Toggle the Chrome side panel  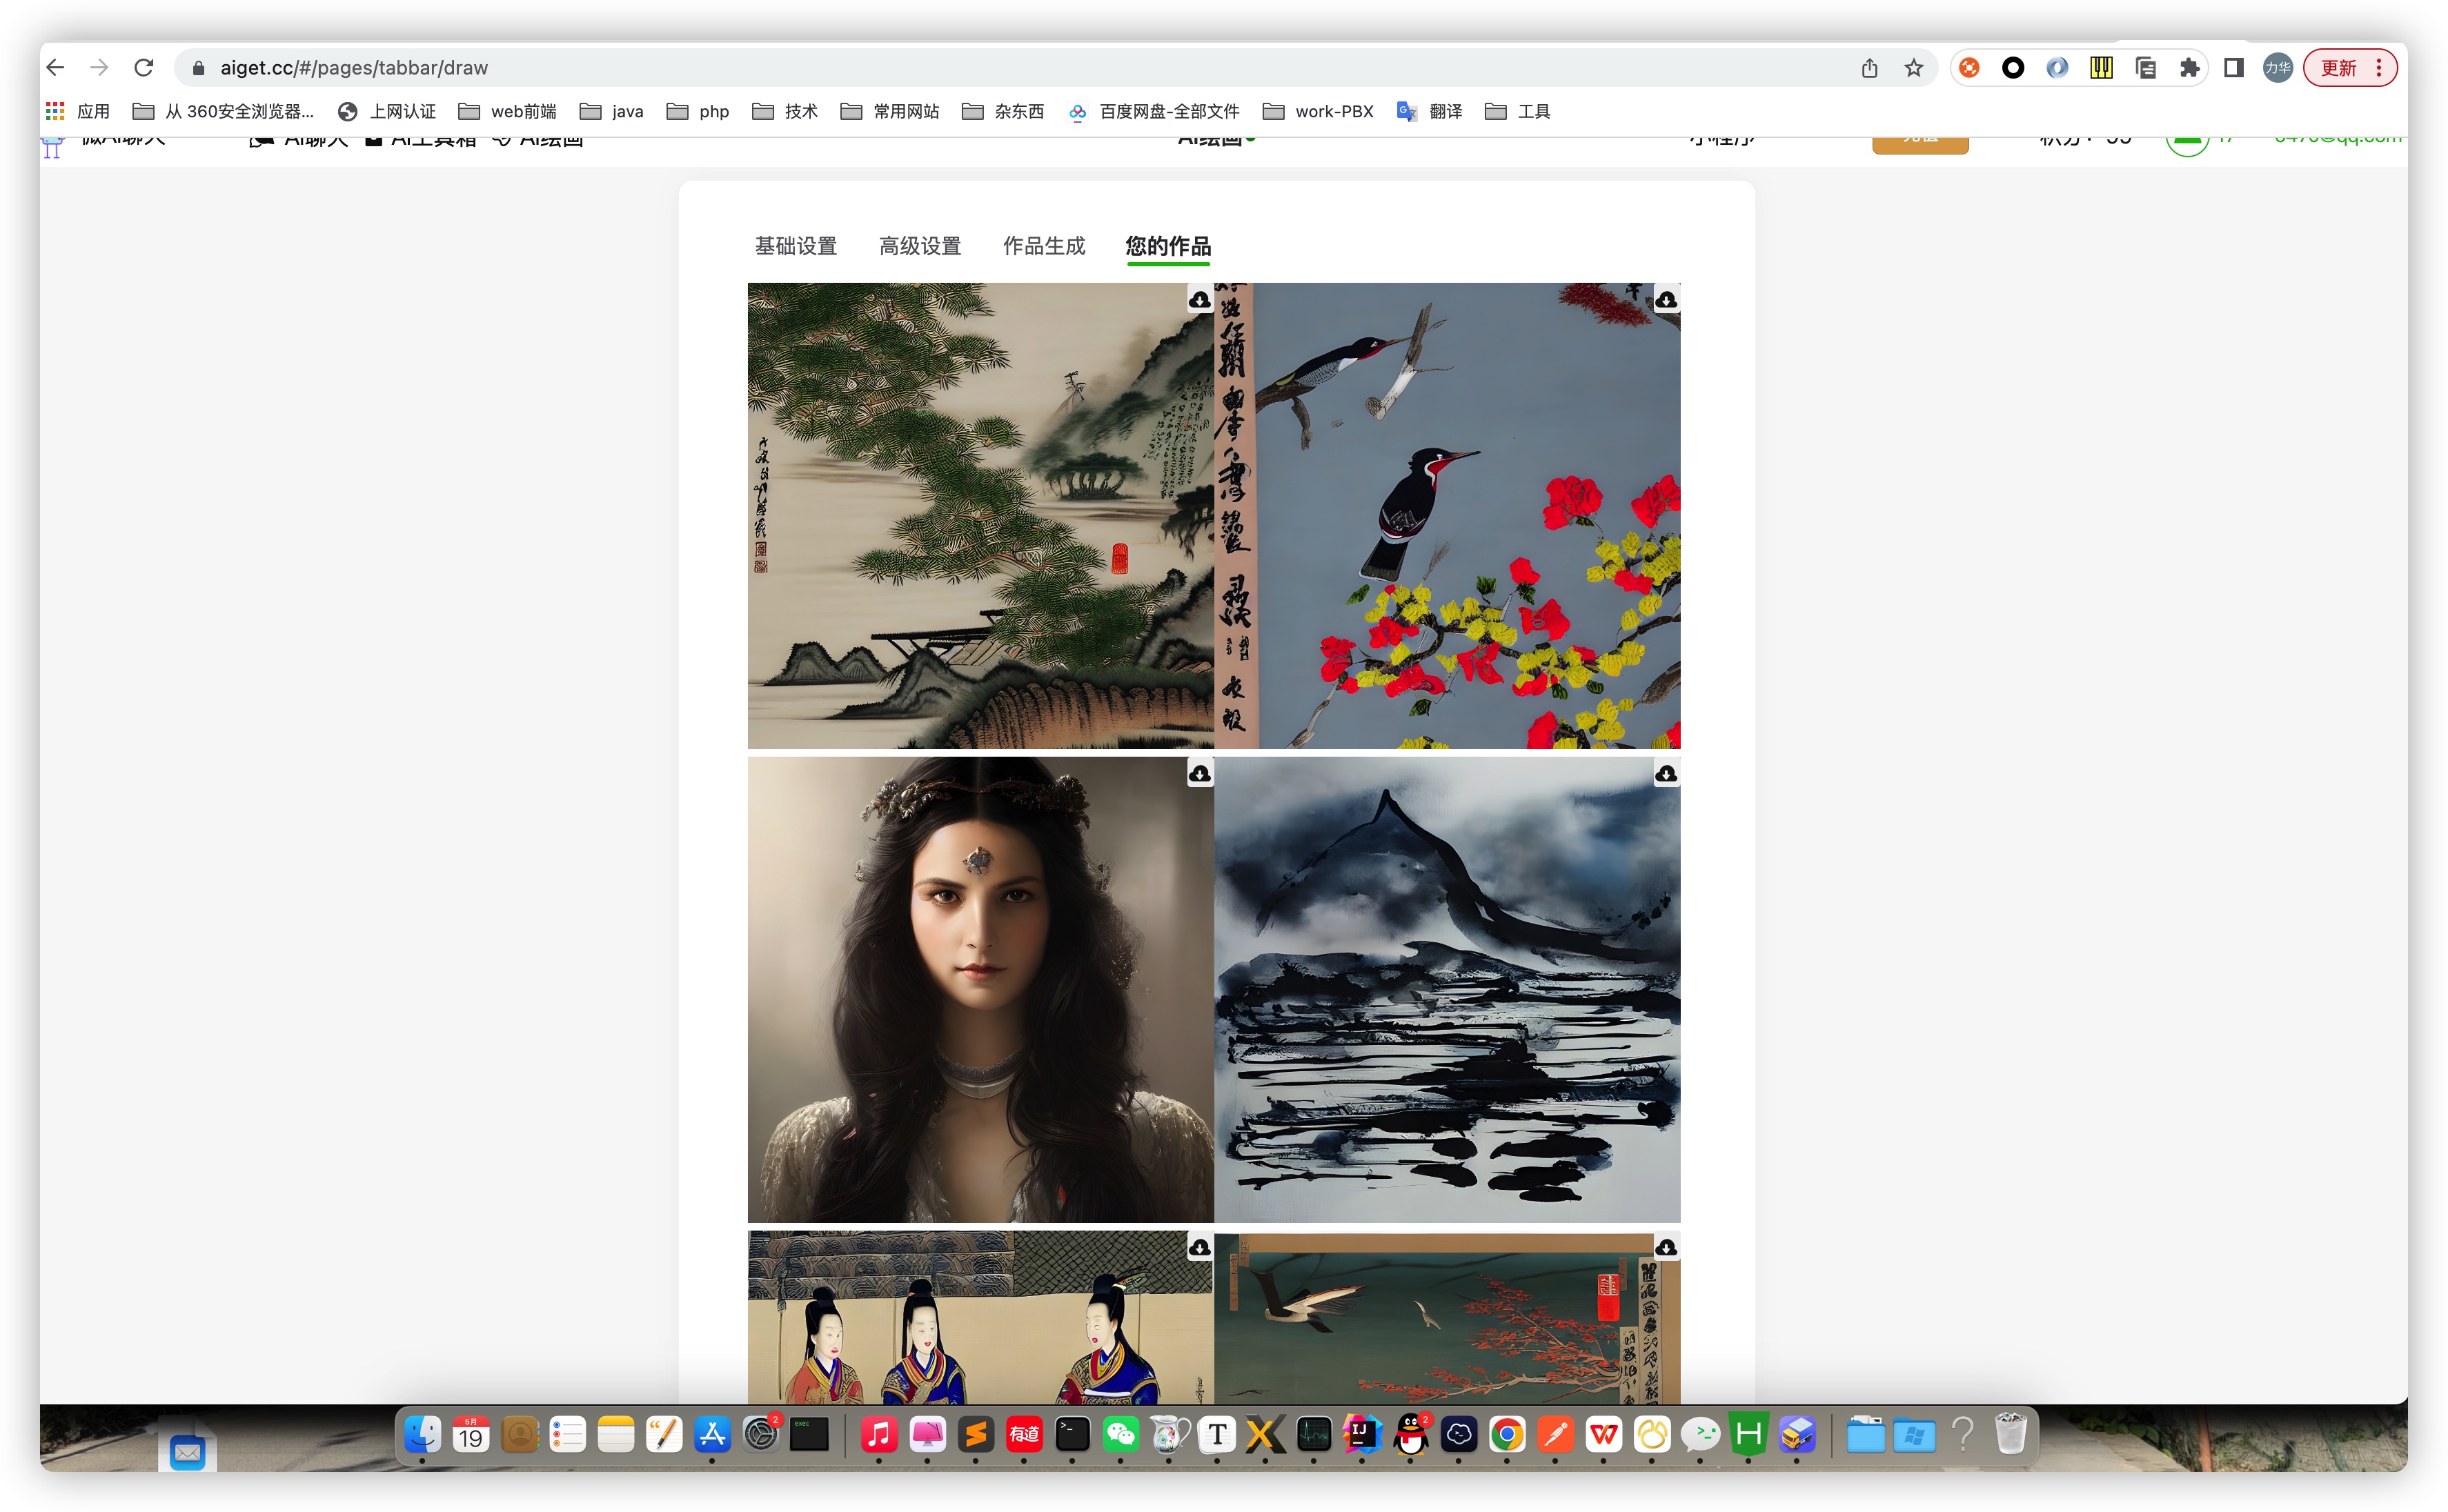[x=2233, y=68]
